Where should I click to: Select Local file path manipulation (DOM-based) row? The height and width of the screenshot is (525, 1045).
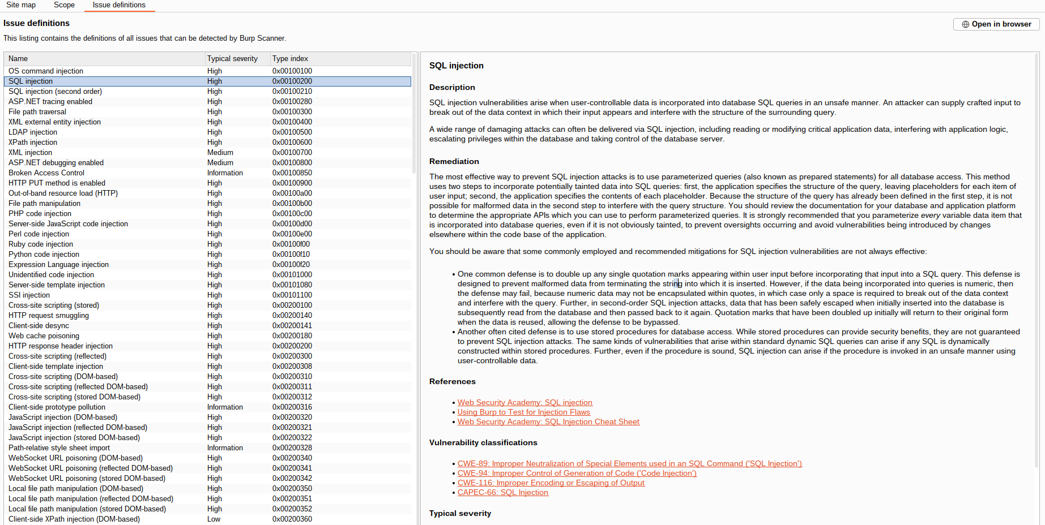point(207,489)
